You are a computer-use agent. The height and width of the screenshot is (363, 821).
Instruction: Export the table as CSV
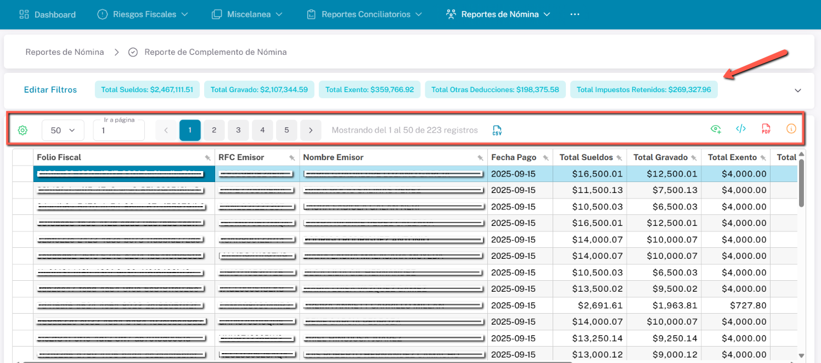[x=497, y=131]
